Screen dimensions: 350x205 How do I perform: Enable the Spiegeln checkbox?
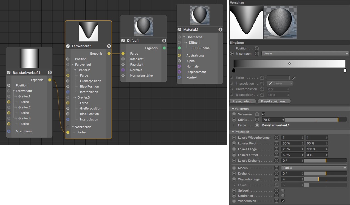(283, 190)
